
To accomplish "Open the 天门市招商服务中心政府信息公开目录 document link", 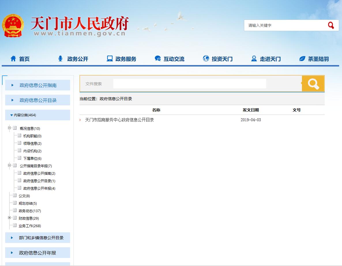I will click(x=119, y=120).
